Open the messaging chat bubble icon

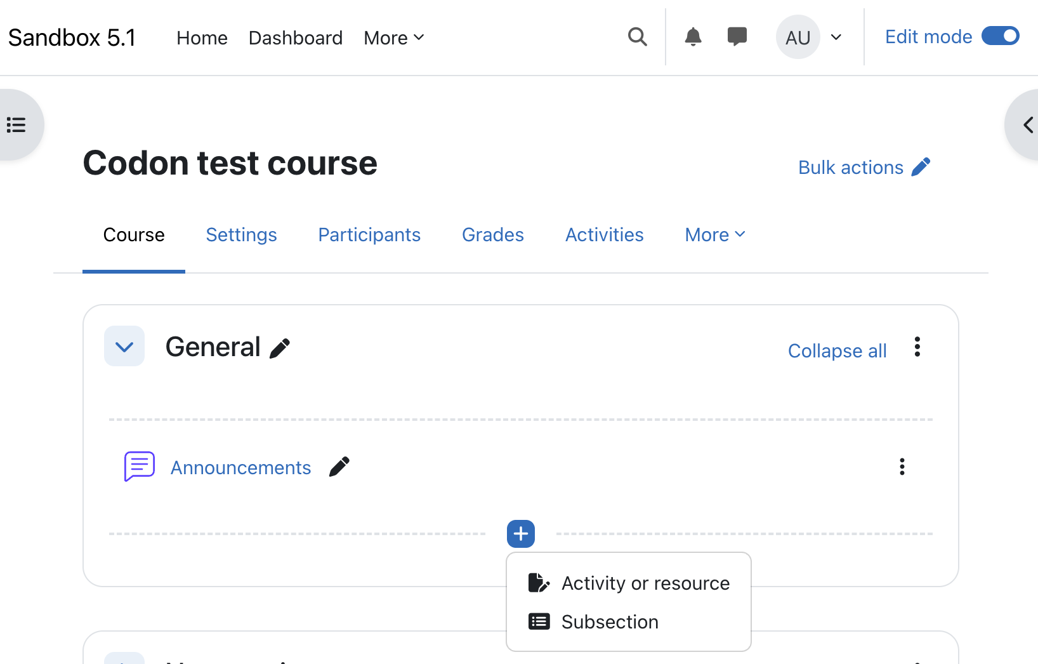737,37
